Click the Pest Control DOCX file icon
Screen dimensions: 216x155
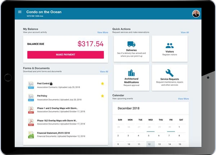coord(31,85)
